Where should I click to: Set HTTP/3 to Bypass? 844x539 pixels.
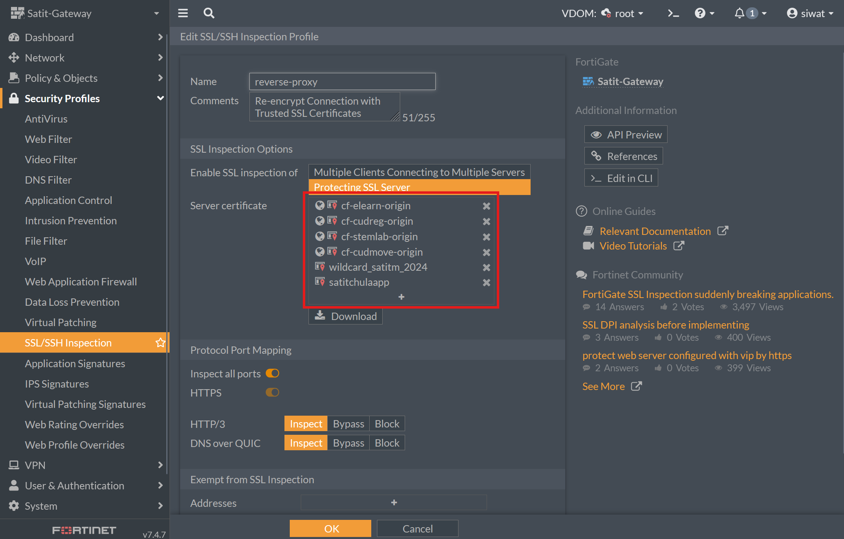[348, 424]
